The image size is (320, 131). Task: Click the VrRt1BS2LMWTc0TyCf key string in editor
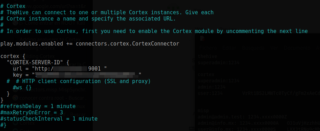click(x=281, y=93)
